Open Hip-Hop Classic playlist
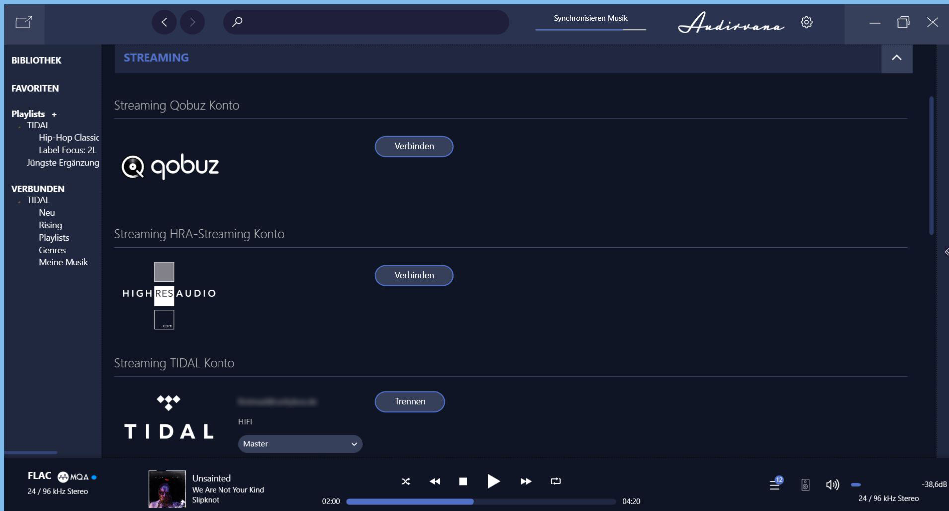The image size is (949, 511). (69, 137)
